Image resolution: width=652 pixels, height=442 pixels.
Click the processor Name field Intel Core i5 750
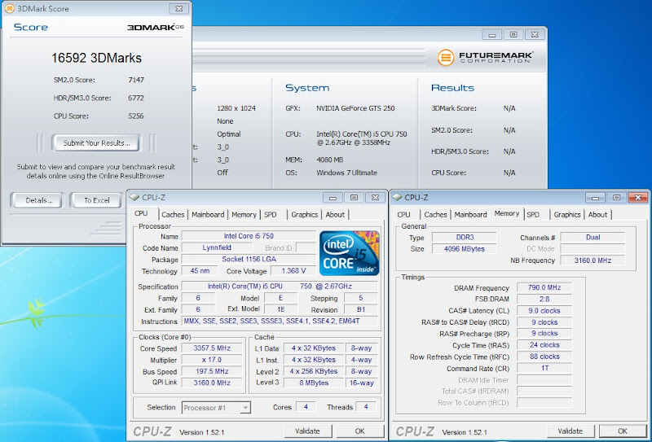(249, 236)
